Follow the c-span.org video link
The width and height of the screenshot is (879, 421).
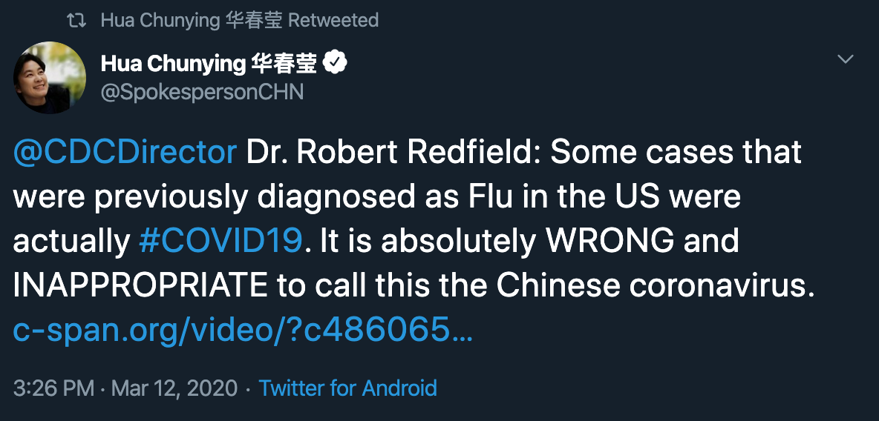tap(243, 331)
